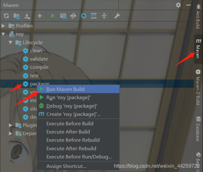Open Maven Settings wrench icon
The image size is (203, 172).
[x=117, y=16]
